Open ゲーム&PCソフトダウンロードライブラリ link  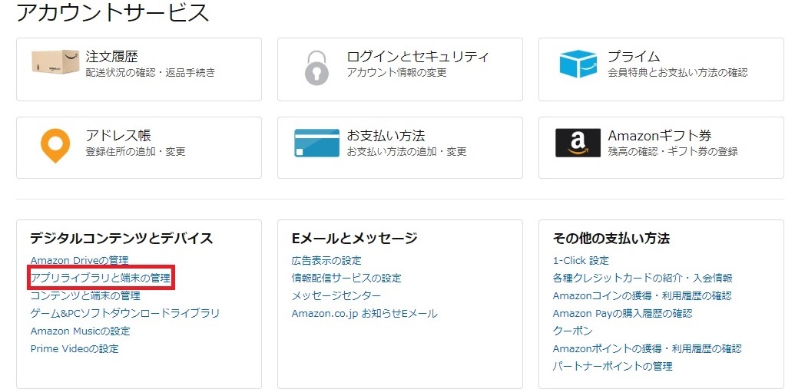click(124, 313)
